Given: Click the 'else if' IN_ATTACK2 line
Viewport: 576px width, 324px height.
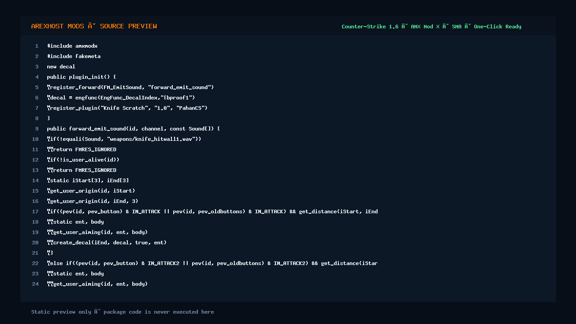Looking at the screenshot, I should (212, 263).
